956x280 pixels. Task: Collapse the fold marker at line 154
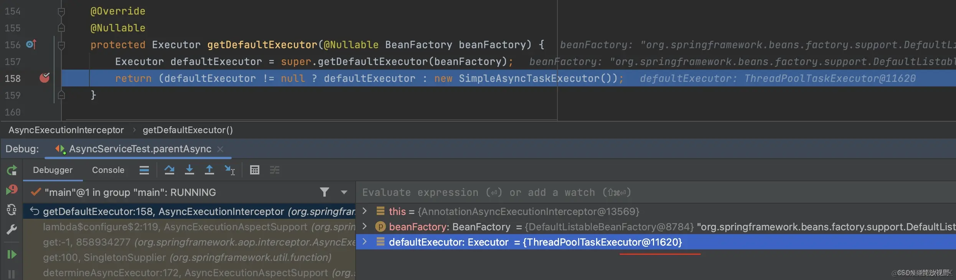tap(61, 11)
